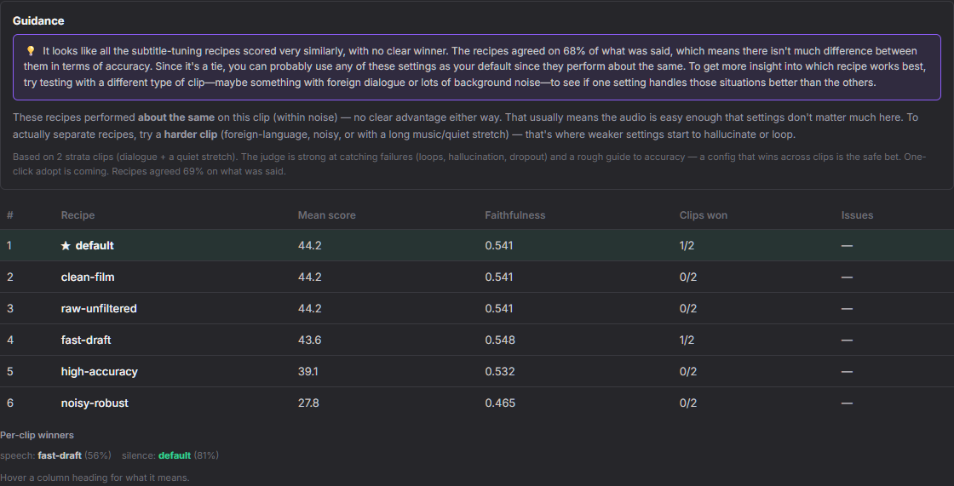Click the rank number 1 cell

point(9,246)
